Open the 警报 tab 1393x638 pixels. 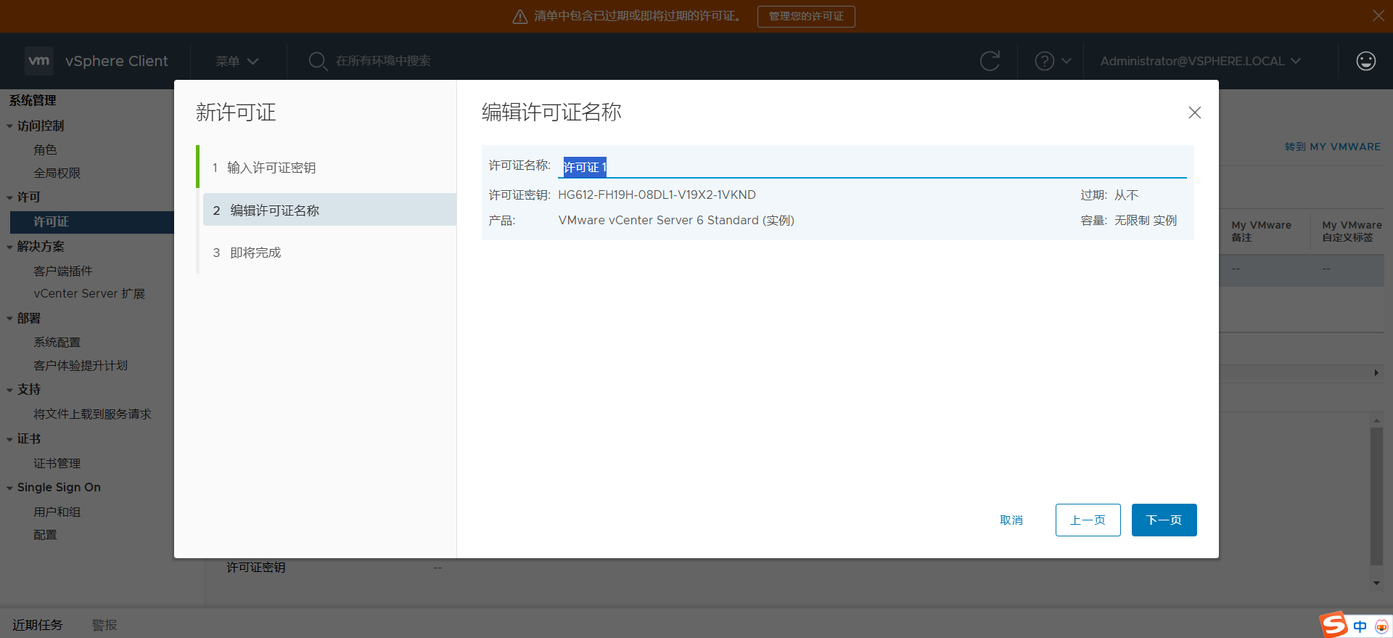coord(104,625)
